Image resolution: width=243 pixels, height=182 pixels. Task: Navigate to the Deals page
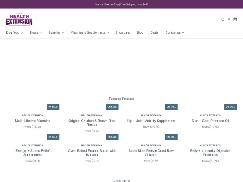[154, 32]
